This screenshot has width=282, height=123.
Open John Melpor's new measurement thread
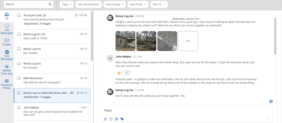click(x=52, y=111)
